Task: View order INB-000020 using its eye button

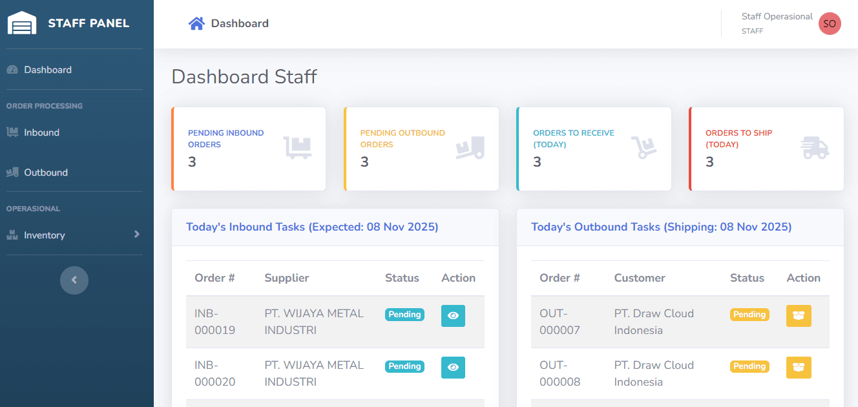Action: (453, 367)
